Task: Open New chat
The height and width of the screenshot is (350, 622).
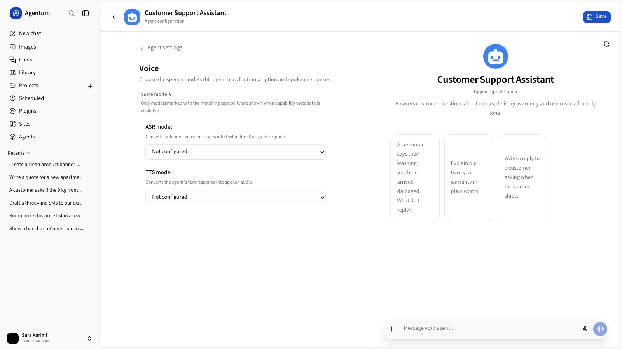Action: [x=50, y=33]
